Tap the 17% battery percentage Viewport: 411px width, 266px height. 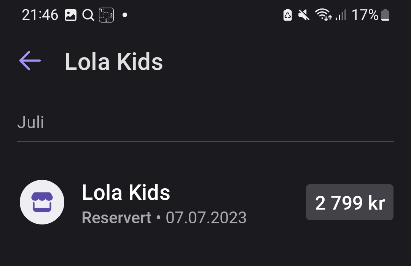click(365, 15)
